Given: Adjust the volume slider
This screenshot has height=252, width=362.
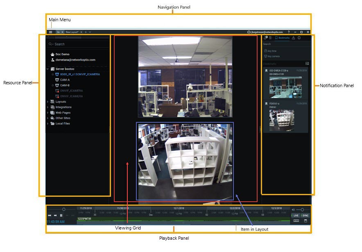Looking at the screenshot, I should pos(302,209).
